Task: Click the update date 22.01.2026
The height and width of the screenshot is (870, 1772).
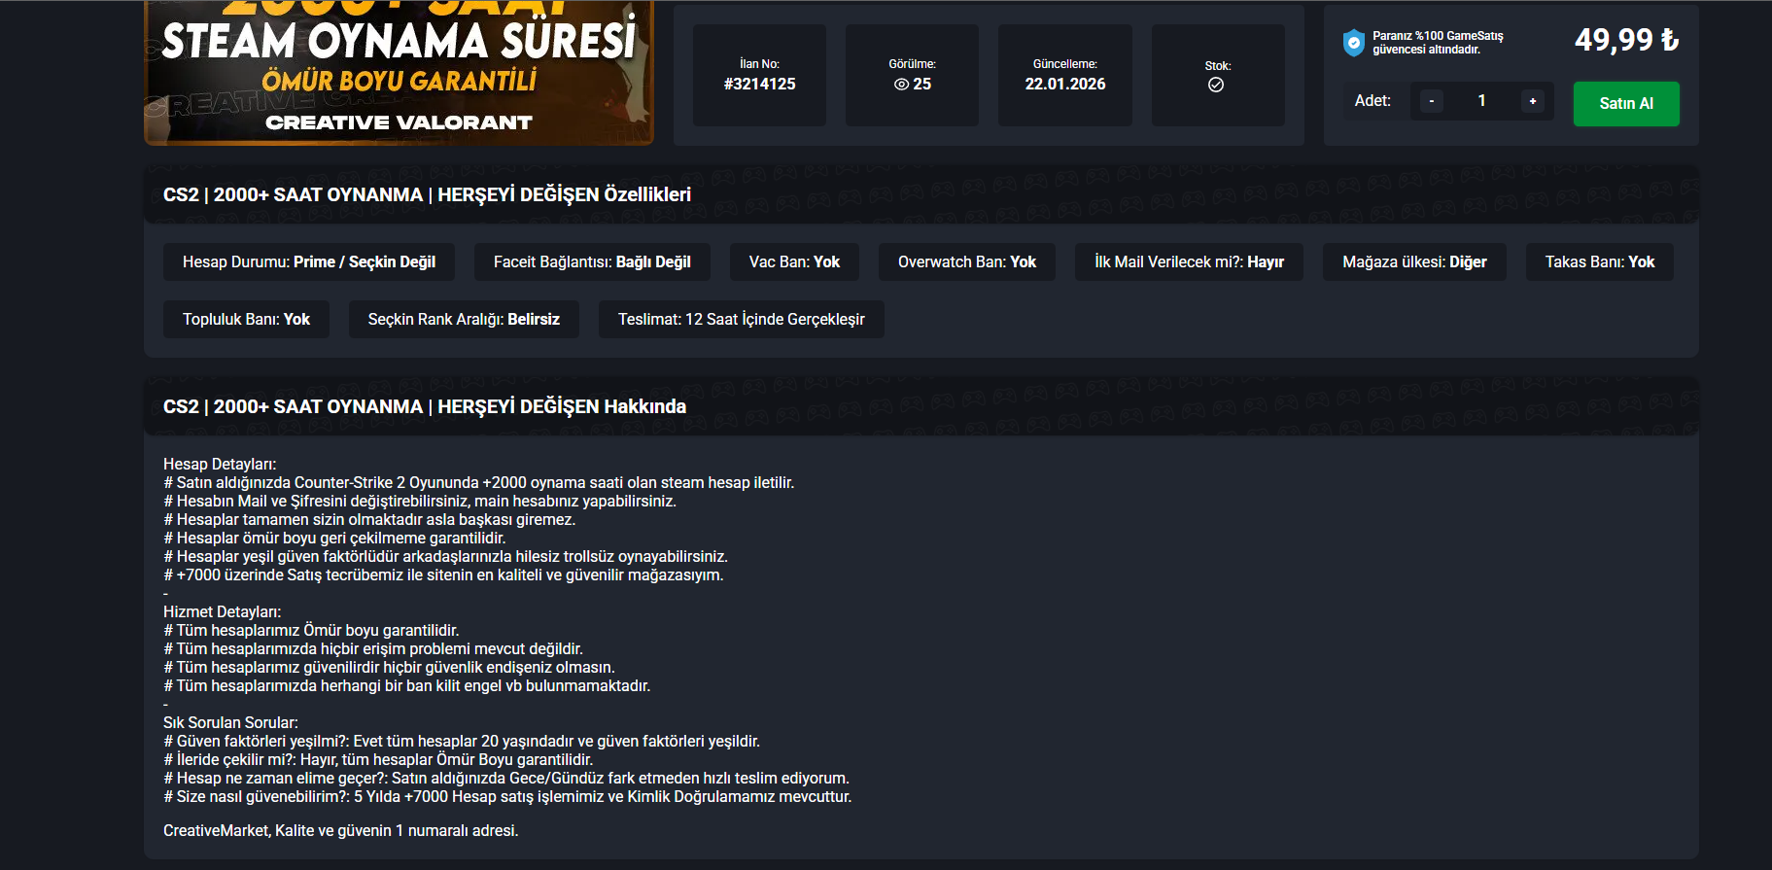Action: pos(1065,85)
